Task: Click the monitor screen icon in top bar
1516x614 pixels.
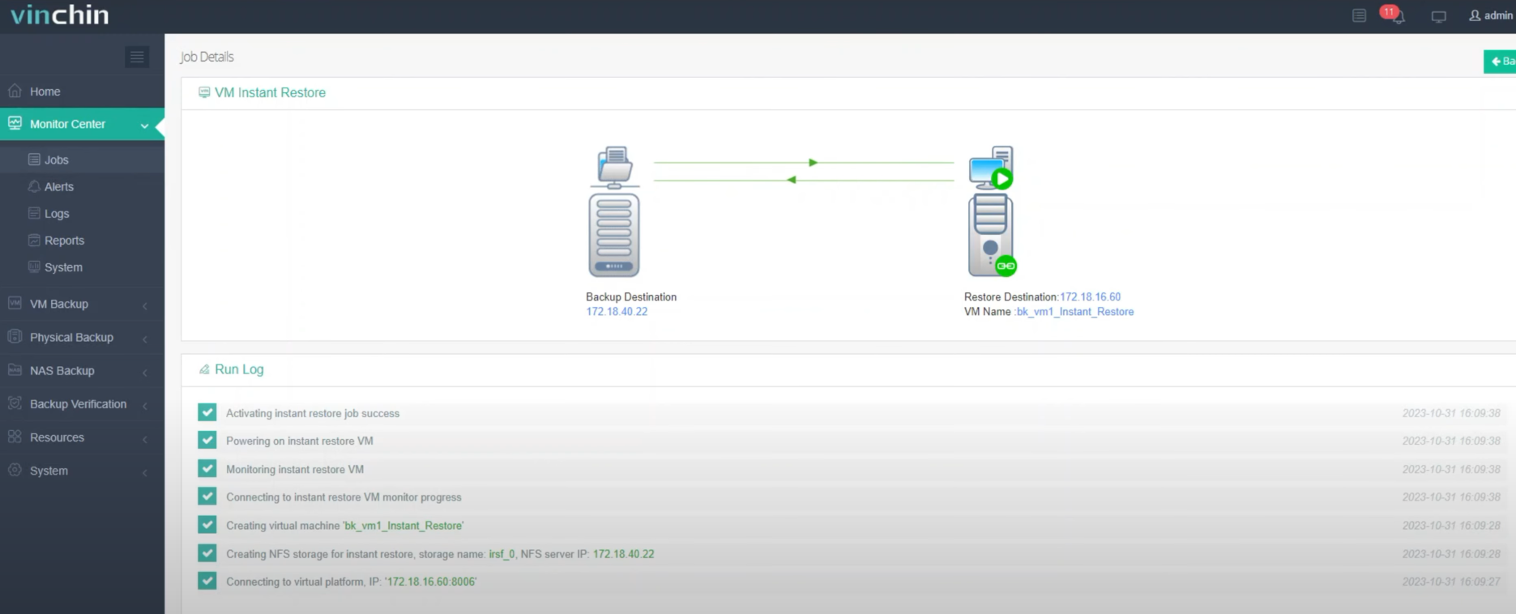Action: [1439, 16]
